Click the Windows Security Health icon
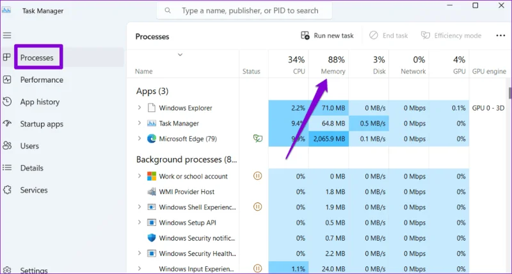 tap(152, 254)
